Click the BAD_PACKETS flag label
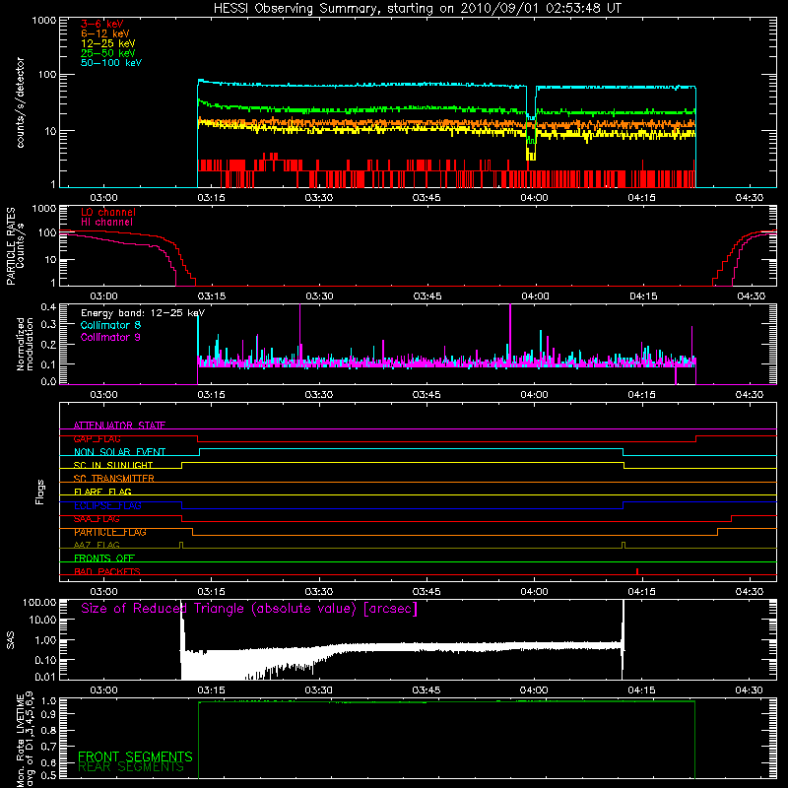 pos(107,571)
